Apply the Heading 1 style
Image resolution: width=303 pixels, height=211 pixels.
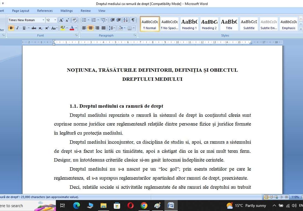[x=189, y=24]
